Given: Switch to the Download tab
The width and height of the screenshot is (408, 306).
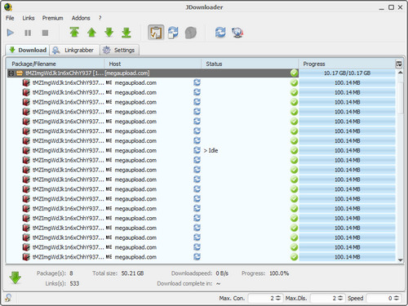Looking at the screenshot, I should point(28,50).
